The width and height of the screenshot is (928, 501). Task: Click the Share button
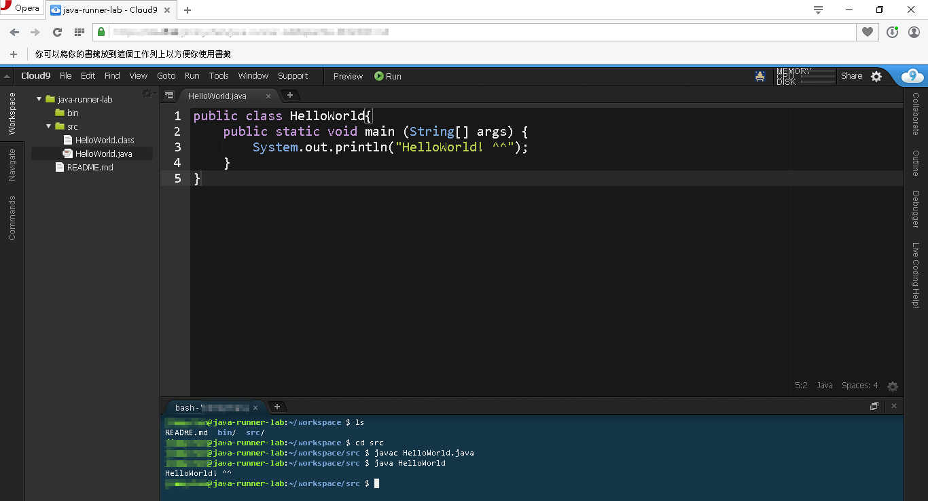851,76
